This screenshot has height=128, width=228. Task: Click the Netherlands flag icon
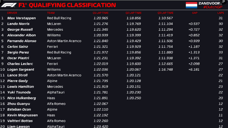(x=191, y=5)
